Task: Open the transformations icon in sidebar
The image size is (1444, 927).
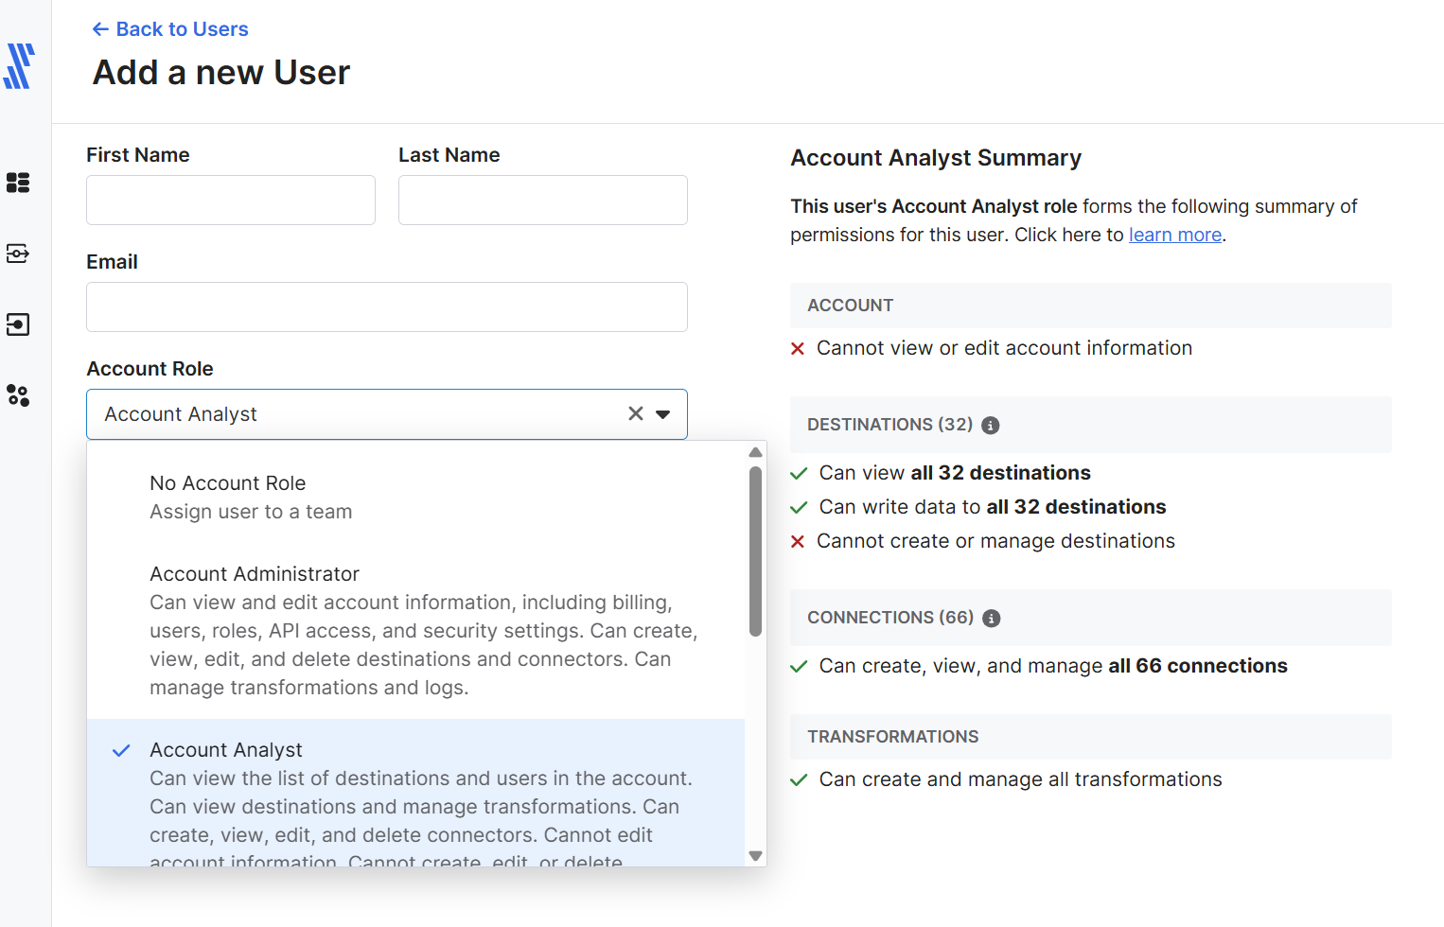Action: (x=18, y=395)
